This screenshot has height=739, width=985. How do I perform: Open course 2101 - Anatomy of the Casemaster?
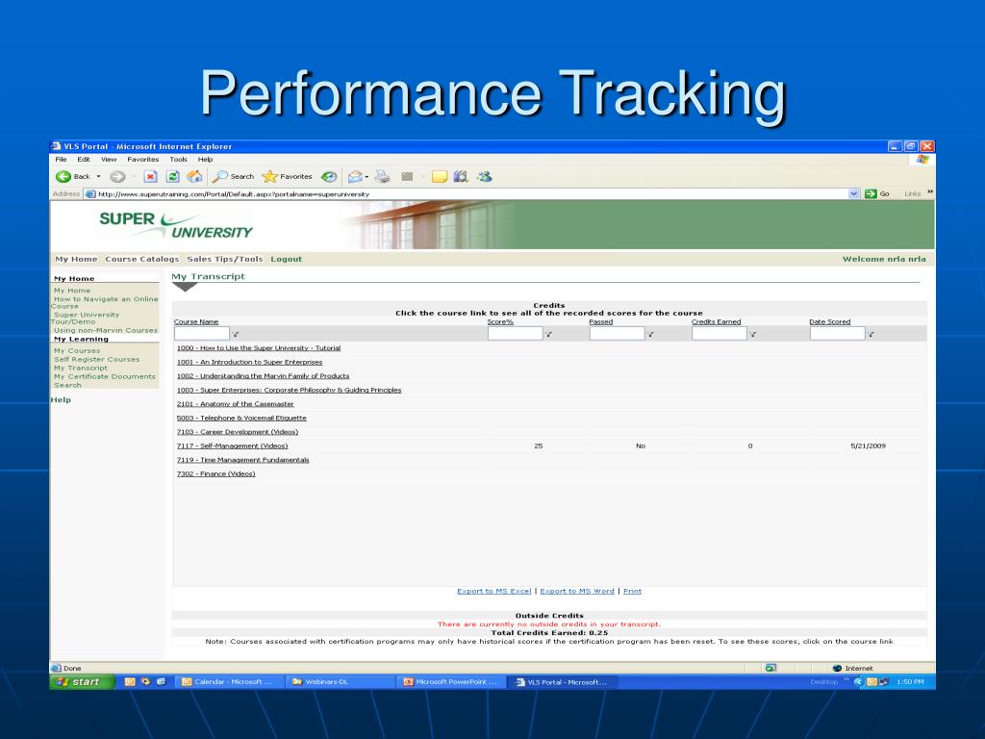point(236,404)
